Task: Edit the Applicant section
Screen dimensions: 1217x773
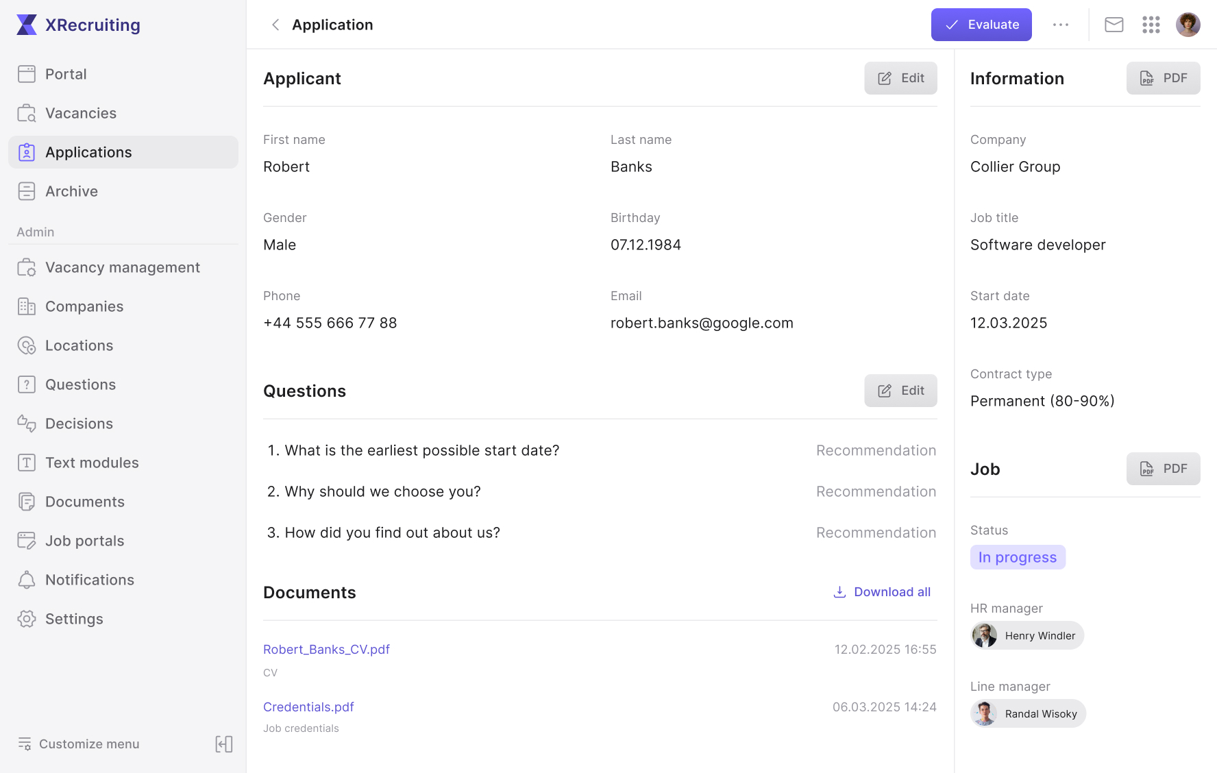Action: pyautogui.click(x=900, y=78)
